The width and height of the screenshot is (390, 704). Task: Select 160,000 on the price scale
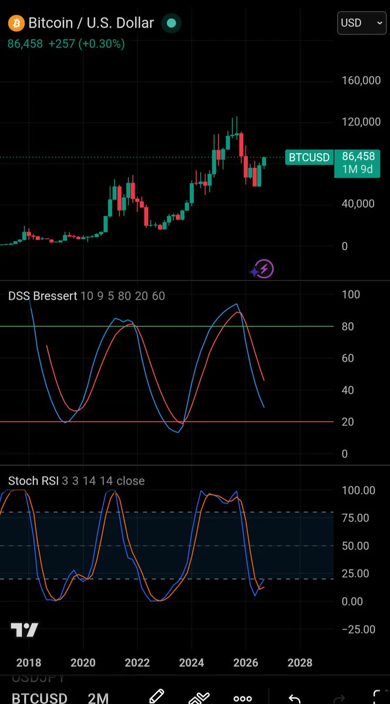point(361,80)
